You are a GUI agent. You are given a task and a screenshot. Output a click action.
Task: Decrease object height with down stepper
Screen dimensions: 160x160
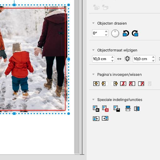pyautogui.click(x=153, y=61)
